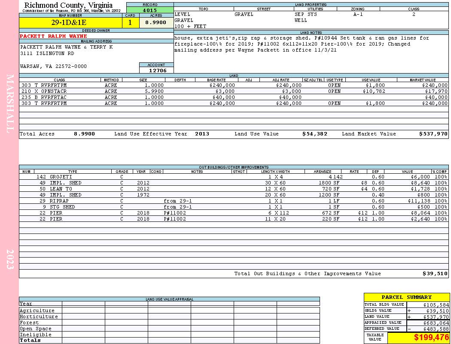This screenshot has height=344, width=451.
Task: Select the GROJETI outbuilding type
Action: point(61,177)
